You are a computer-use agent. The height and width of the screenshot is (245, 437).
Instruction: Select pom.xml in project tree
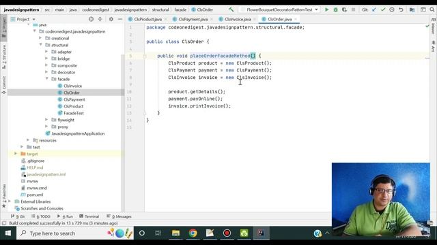point(35,195)
